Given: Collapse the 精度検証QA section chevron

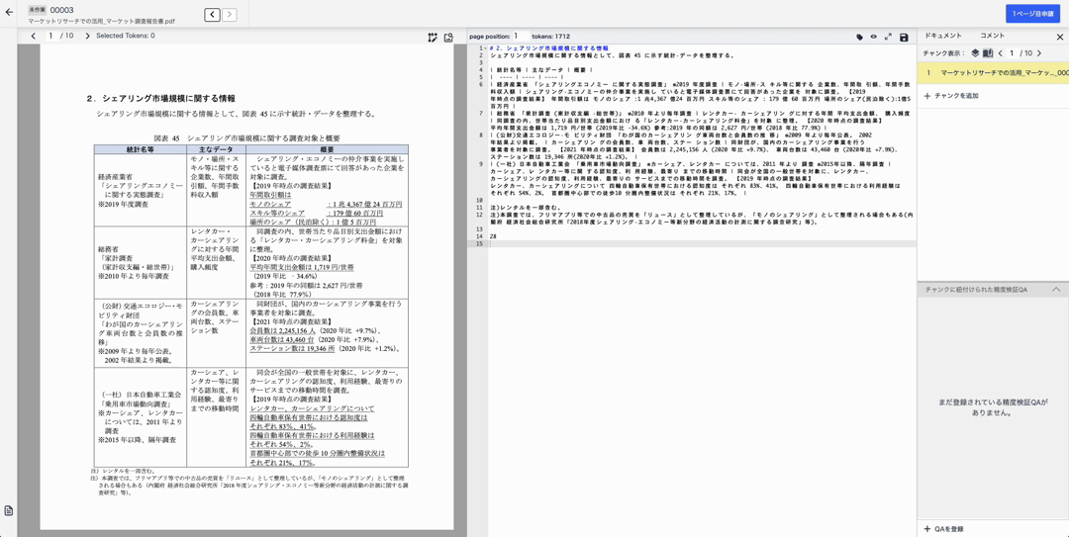Looking at the screenshot, I should click(1056, 290).
